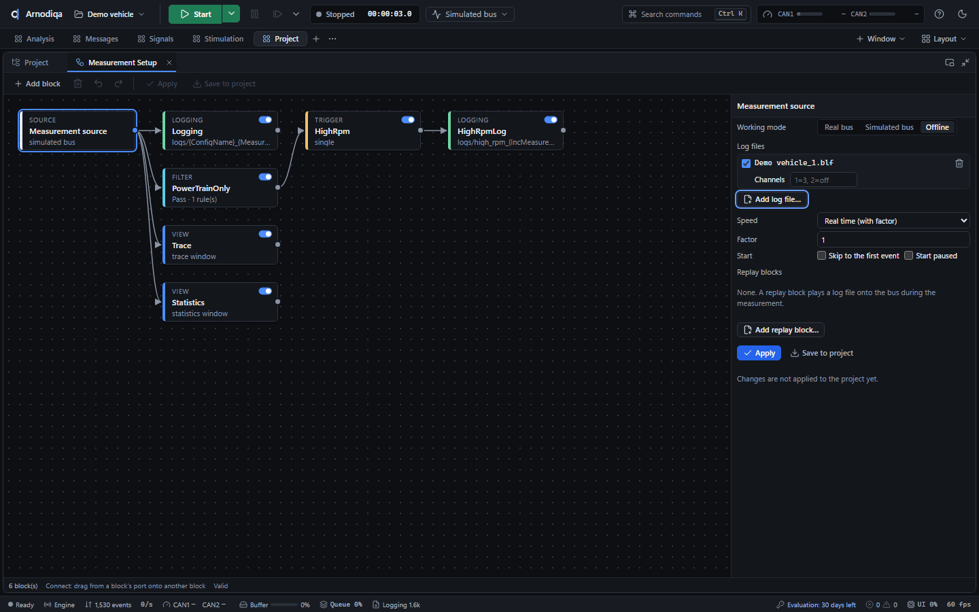Collapse the panel with the shrink arrows icon
This screenshot has height=612, width=979.
tap(965, 63)
